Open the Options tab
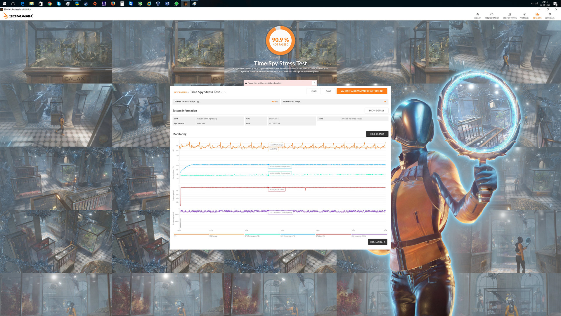The image size is (561, 316). [x=550, y=16]
